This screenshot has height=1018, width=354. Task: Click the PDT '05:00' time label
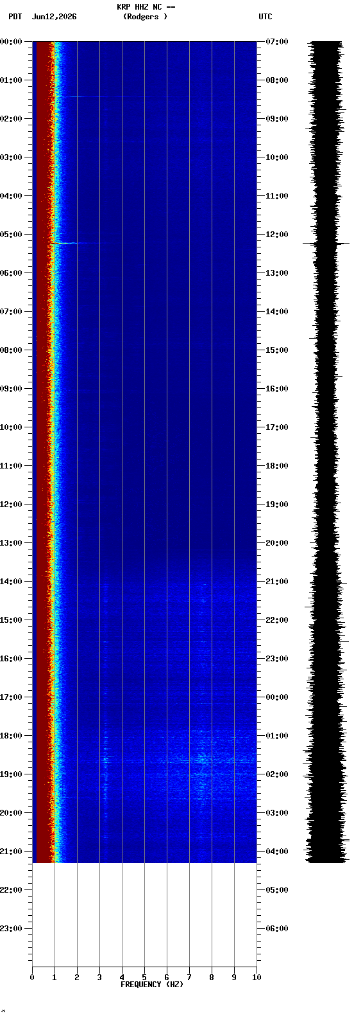click(11, 235)
